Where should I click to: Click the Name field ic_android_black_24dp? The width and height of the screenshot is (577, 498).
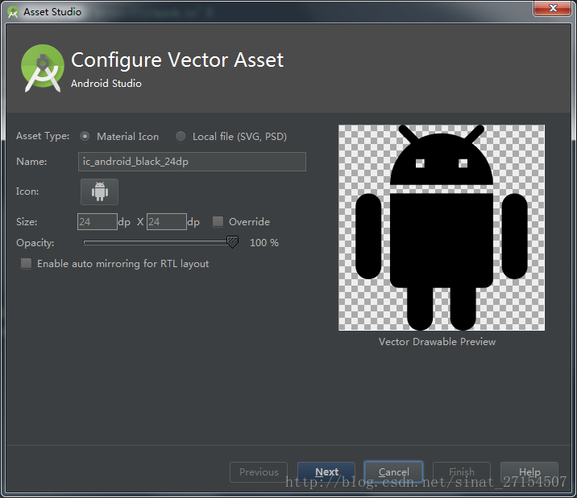click(192, 162)
